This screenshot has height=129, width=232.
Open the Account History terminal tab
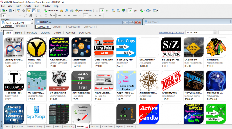pyautogui.click(x=35, y=126)
